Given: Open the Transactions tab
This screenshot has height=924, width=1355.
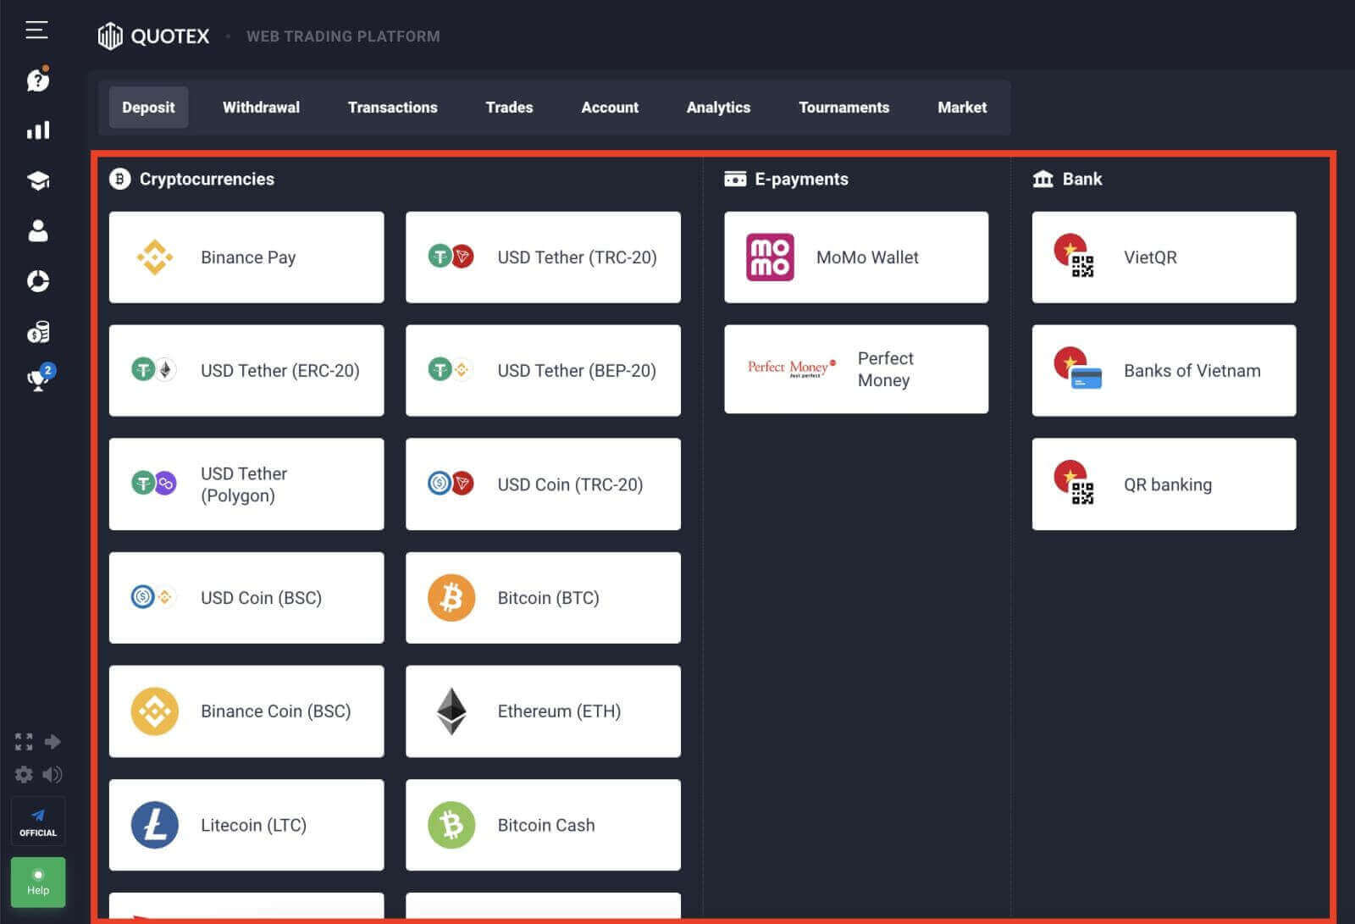Looking at the screenshot, I should point(392,108).
